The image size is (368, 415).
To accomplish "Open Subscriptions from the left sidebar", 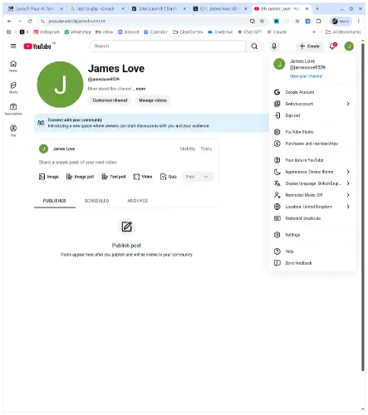I will [13, 109].
